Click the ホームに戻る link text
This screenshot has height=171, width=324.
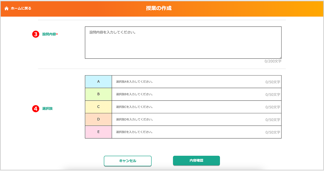click(21, 8)
